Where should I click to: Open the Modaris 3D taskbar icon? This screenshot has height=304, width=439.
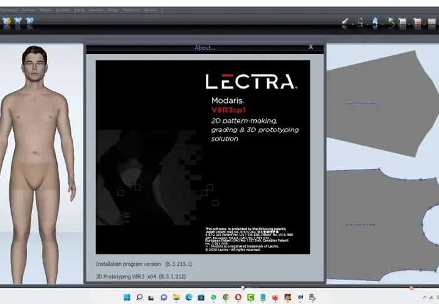click(x=287, y=297)
